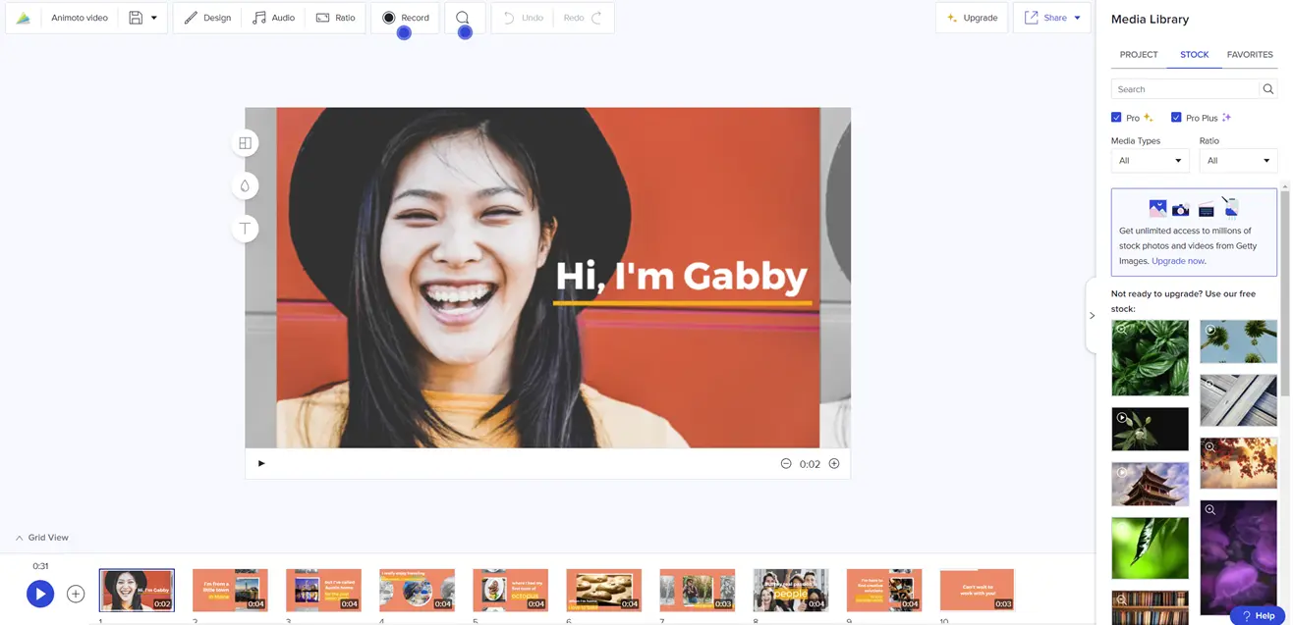The image size is (1293, 625).
Task: Select the octopus block thumbnail in timeline
Action: (511, 590)
